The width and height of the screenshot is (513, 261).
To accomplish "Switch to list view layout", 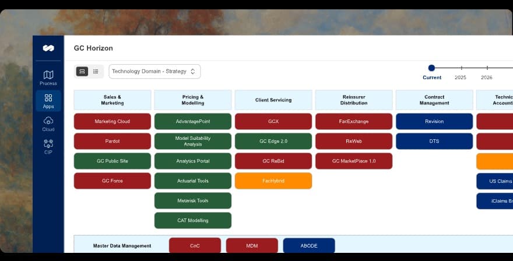I will click(x=96, y=71).
